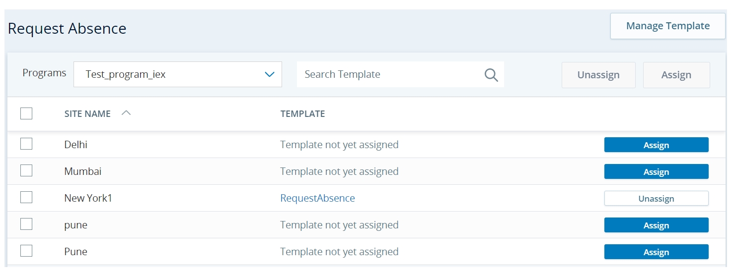This screenshot has width=733, height=273.
Task: Click the search magnifier icon
Action: [x=491, y=75]
